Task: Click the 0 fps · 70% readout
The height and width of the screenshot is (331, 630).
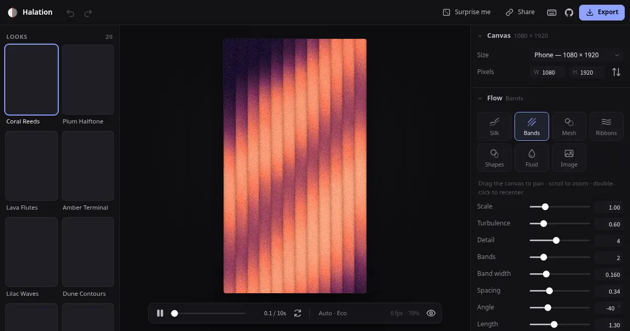Action: click(405, 313)
